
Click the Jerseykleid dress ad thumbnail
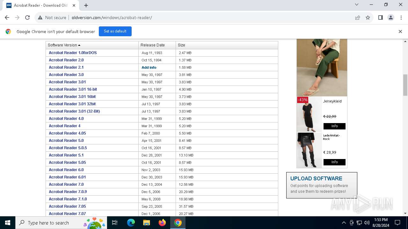309,114
